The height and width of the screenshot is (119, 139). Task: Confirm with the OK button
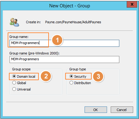[96, 110]
